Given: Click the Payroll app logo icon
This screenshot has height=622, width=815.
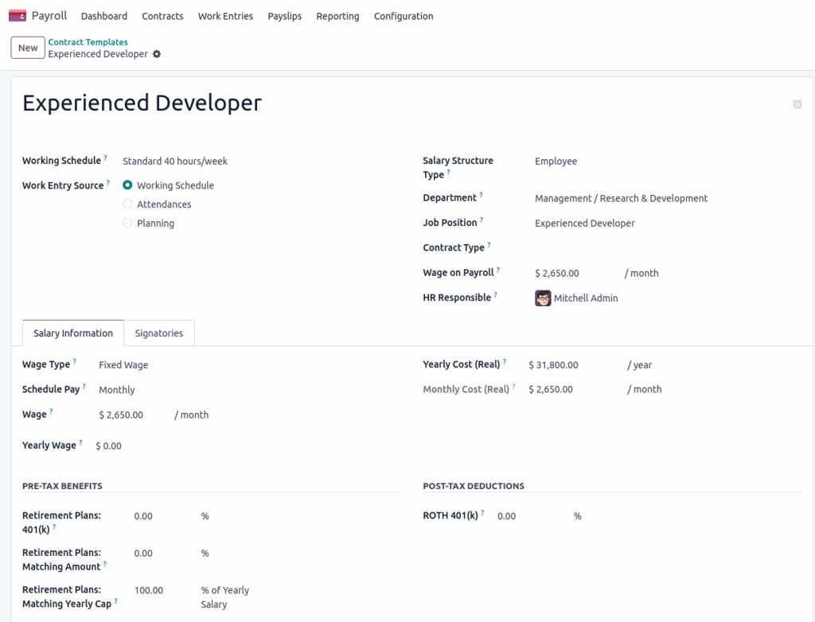Looking at the screenshot, I should click(18, 16).
